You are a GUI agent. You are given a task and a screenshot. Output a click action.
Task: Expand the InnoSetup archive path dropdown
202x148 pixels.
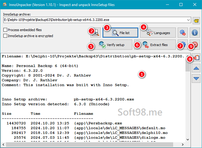(x=188, y=20)
